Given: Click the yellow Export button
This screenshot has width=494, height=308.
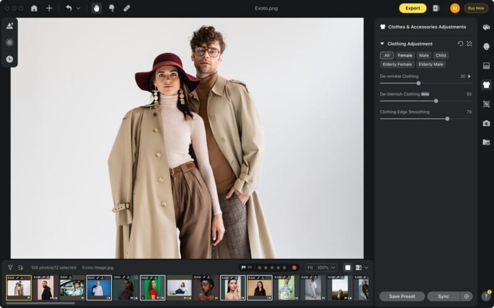Looking at the screenshot, I should click(x=412, y=8).
